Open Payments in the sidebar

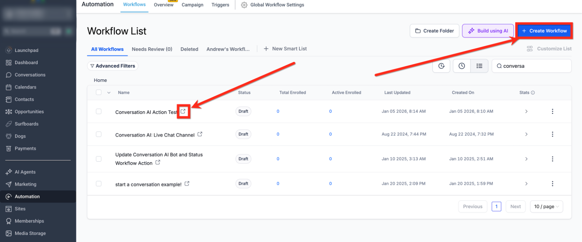[25, 148]
